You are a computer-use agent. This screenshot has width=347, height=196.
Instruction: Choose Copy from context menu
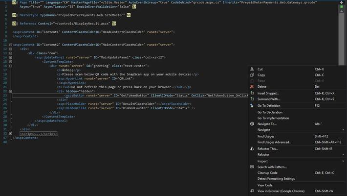pos(298,75)
